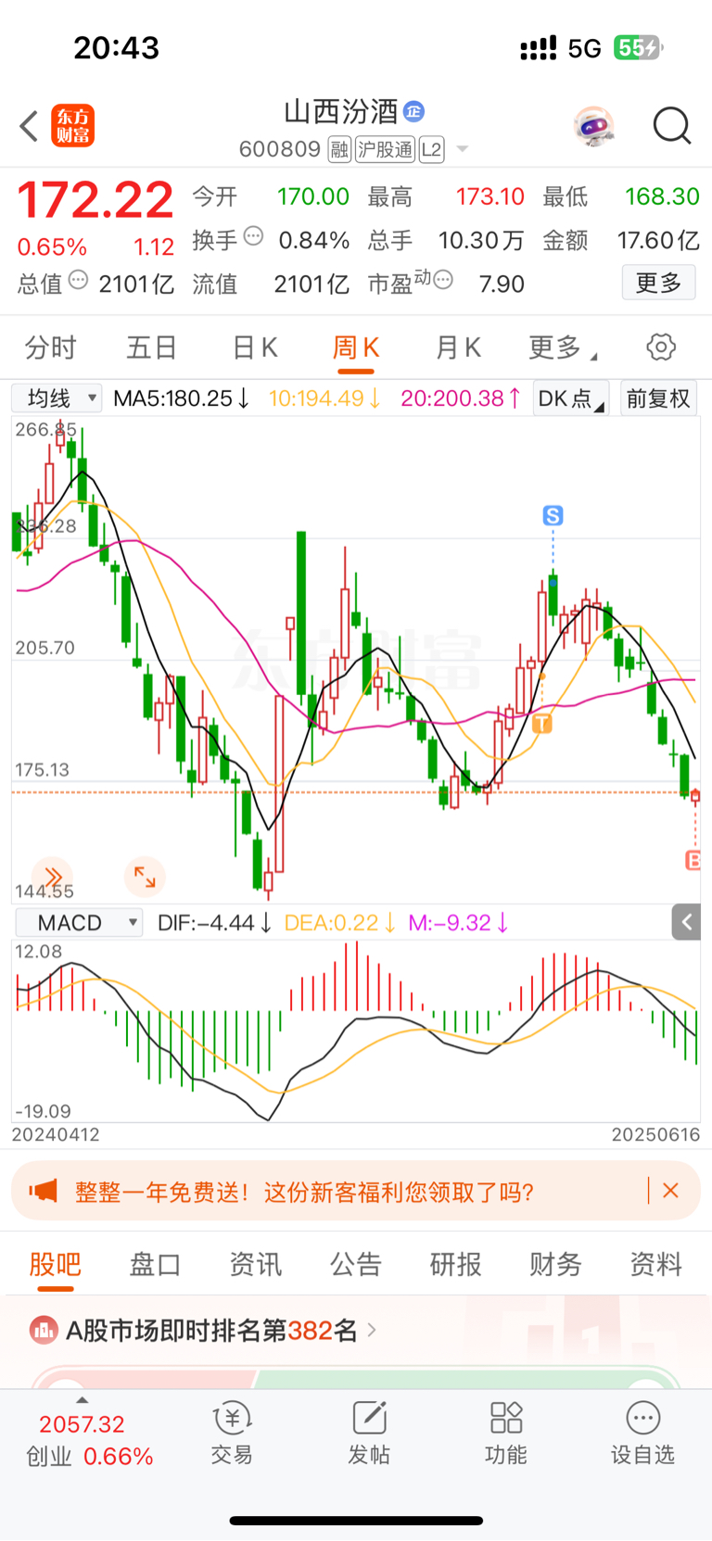Tap the 600809 stock code
This screenshot has width=712, height=1541.
coord(280,149)
